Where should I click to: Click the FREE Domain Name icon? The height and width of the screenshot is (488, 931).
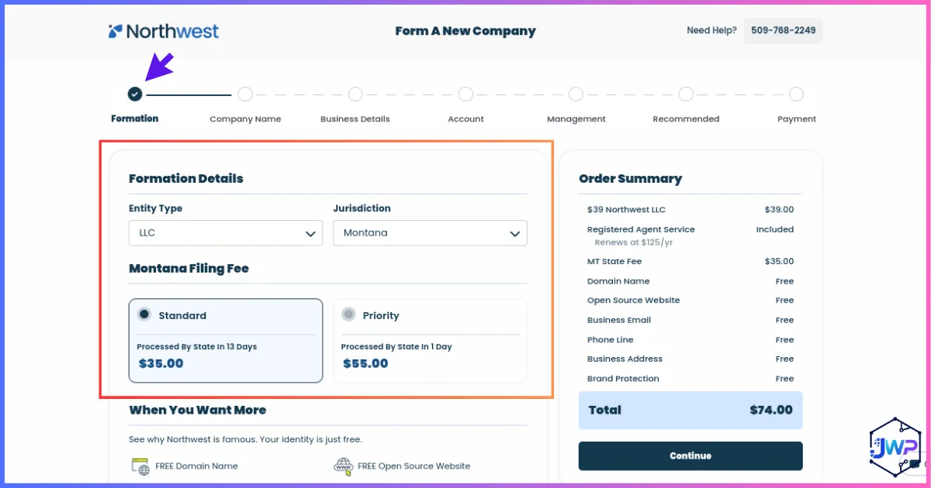pyautogui.click(x=140, y=466)
